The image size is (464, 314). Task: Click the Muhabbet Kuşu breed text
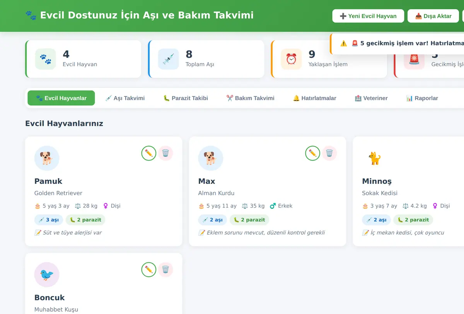pos(56,310)
